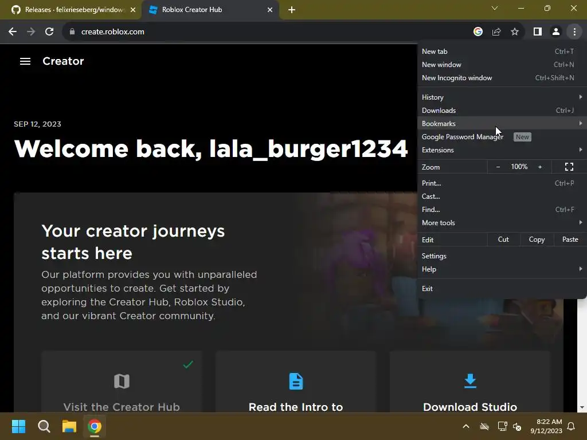Open the Chrome profile icon
Image resolution: width=587 pixels, height=440 pixels.
[x=556, y=32]
